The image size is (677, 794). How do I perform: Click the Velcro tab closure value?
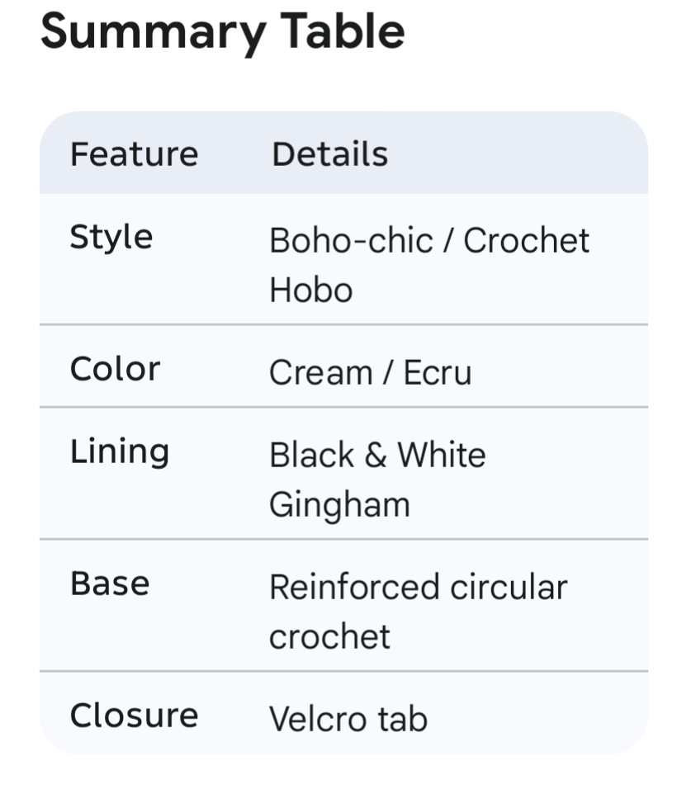click(348, 720)
